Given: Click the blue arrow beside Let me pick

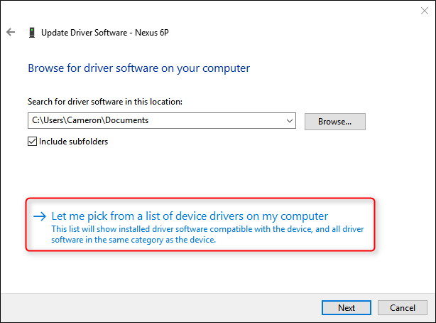Looking at the screenshot, I should pyautogui.click(x=39, y=216).
